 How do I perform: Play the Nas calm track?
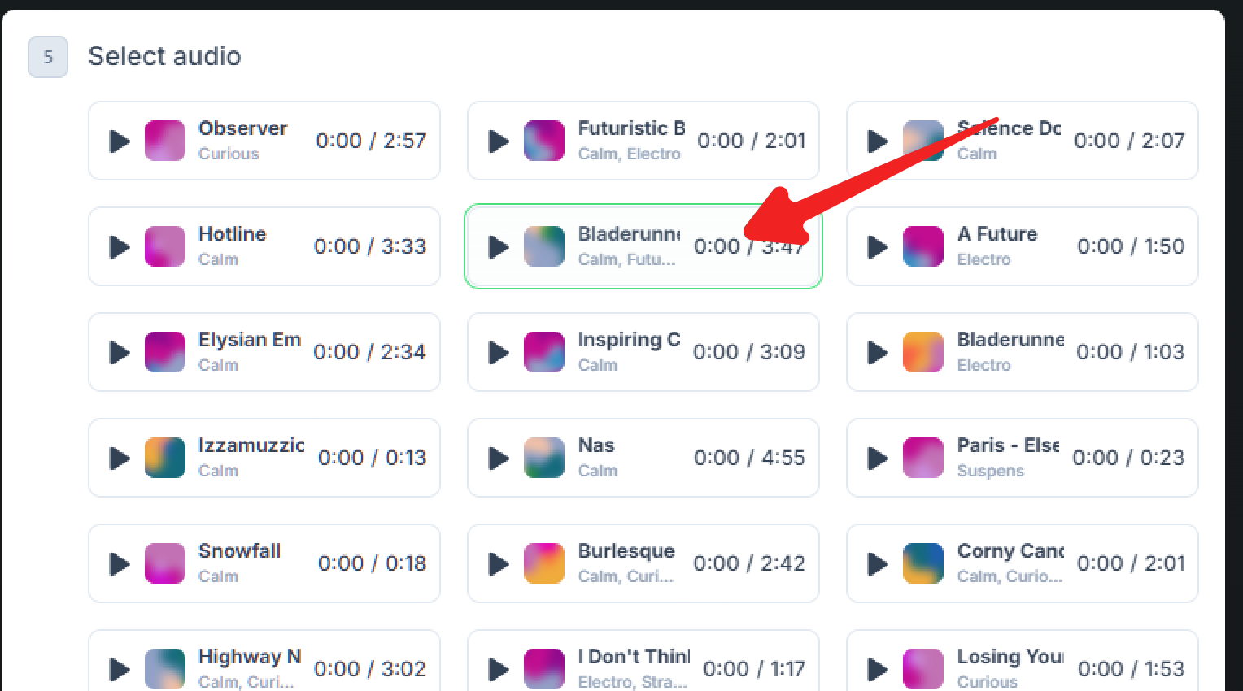(499, 458)
